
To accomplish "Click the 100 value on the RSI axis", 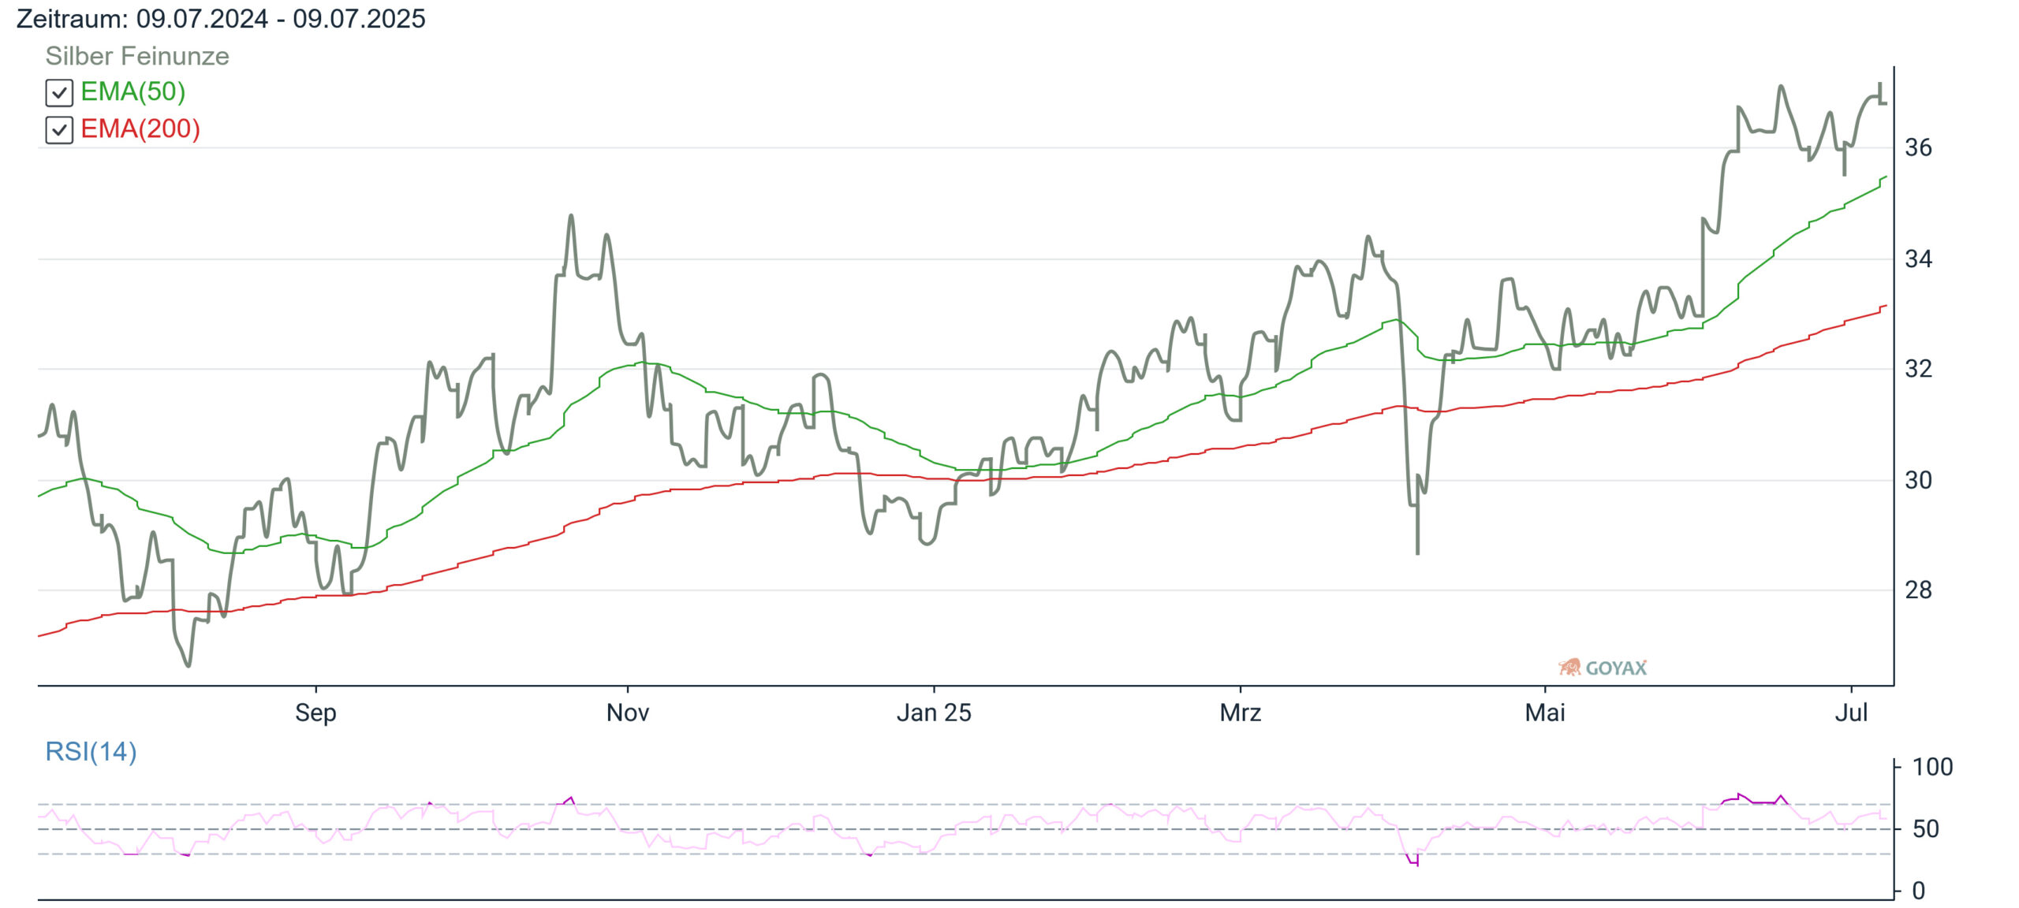I will pyautogui.click(x=1932, y=767).
